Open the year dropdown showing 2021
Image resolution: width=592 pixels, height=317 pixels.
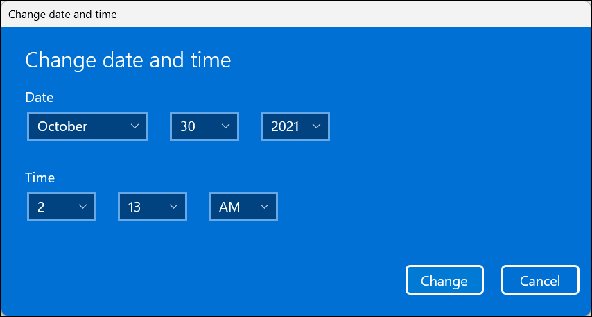point(295,126)
